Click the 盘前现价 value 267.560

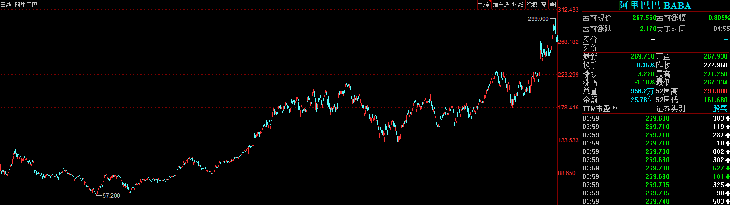[644, 18]
